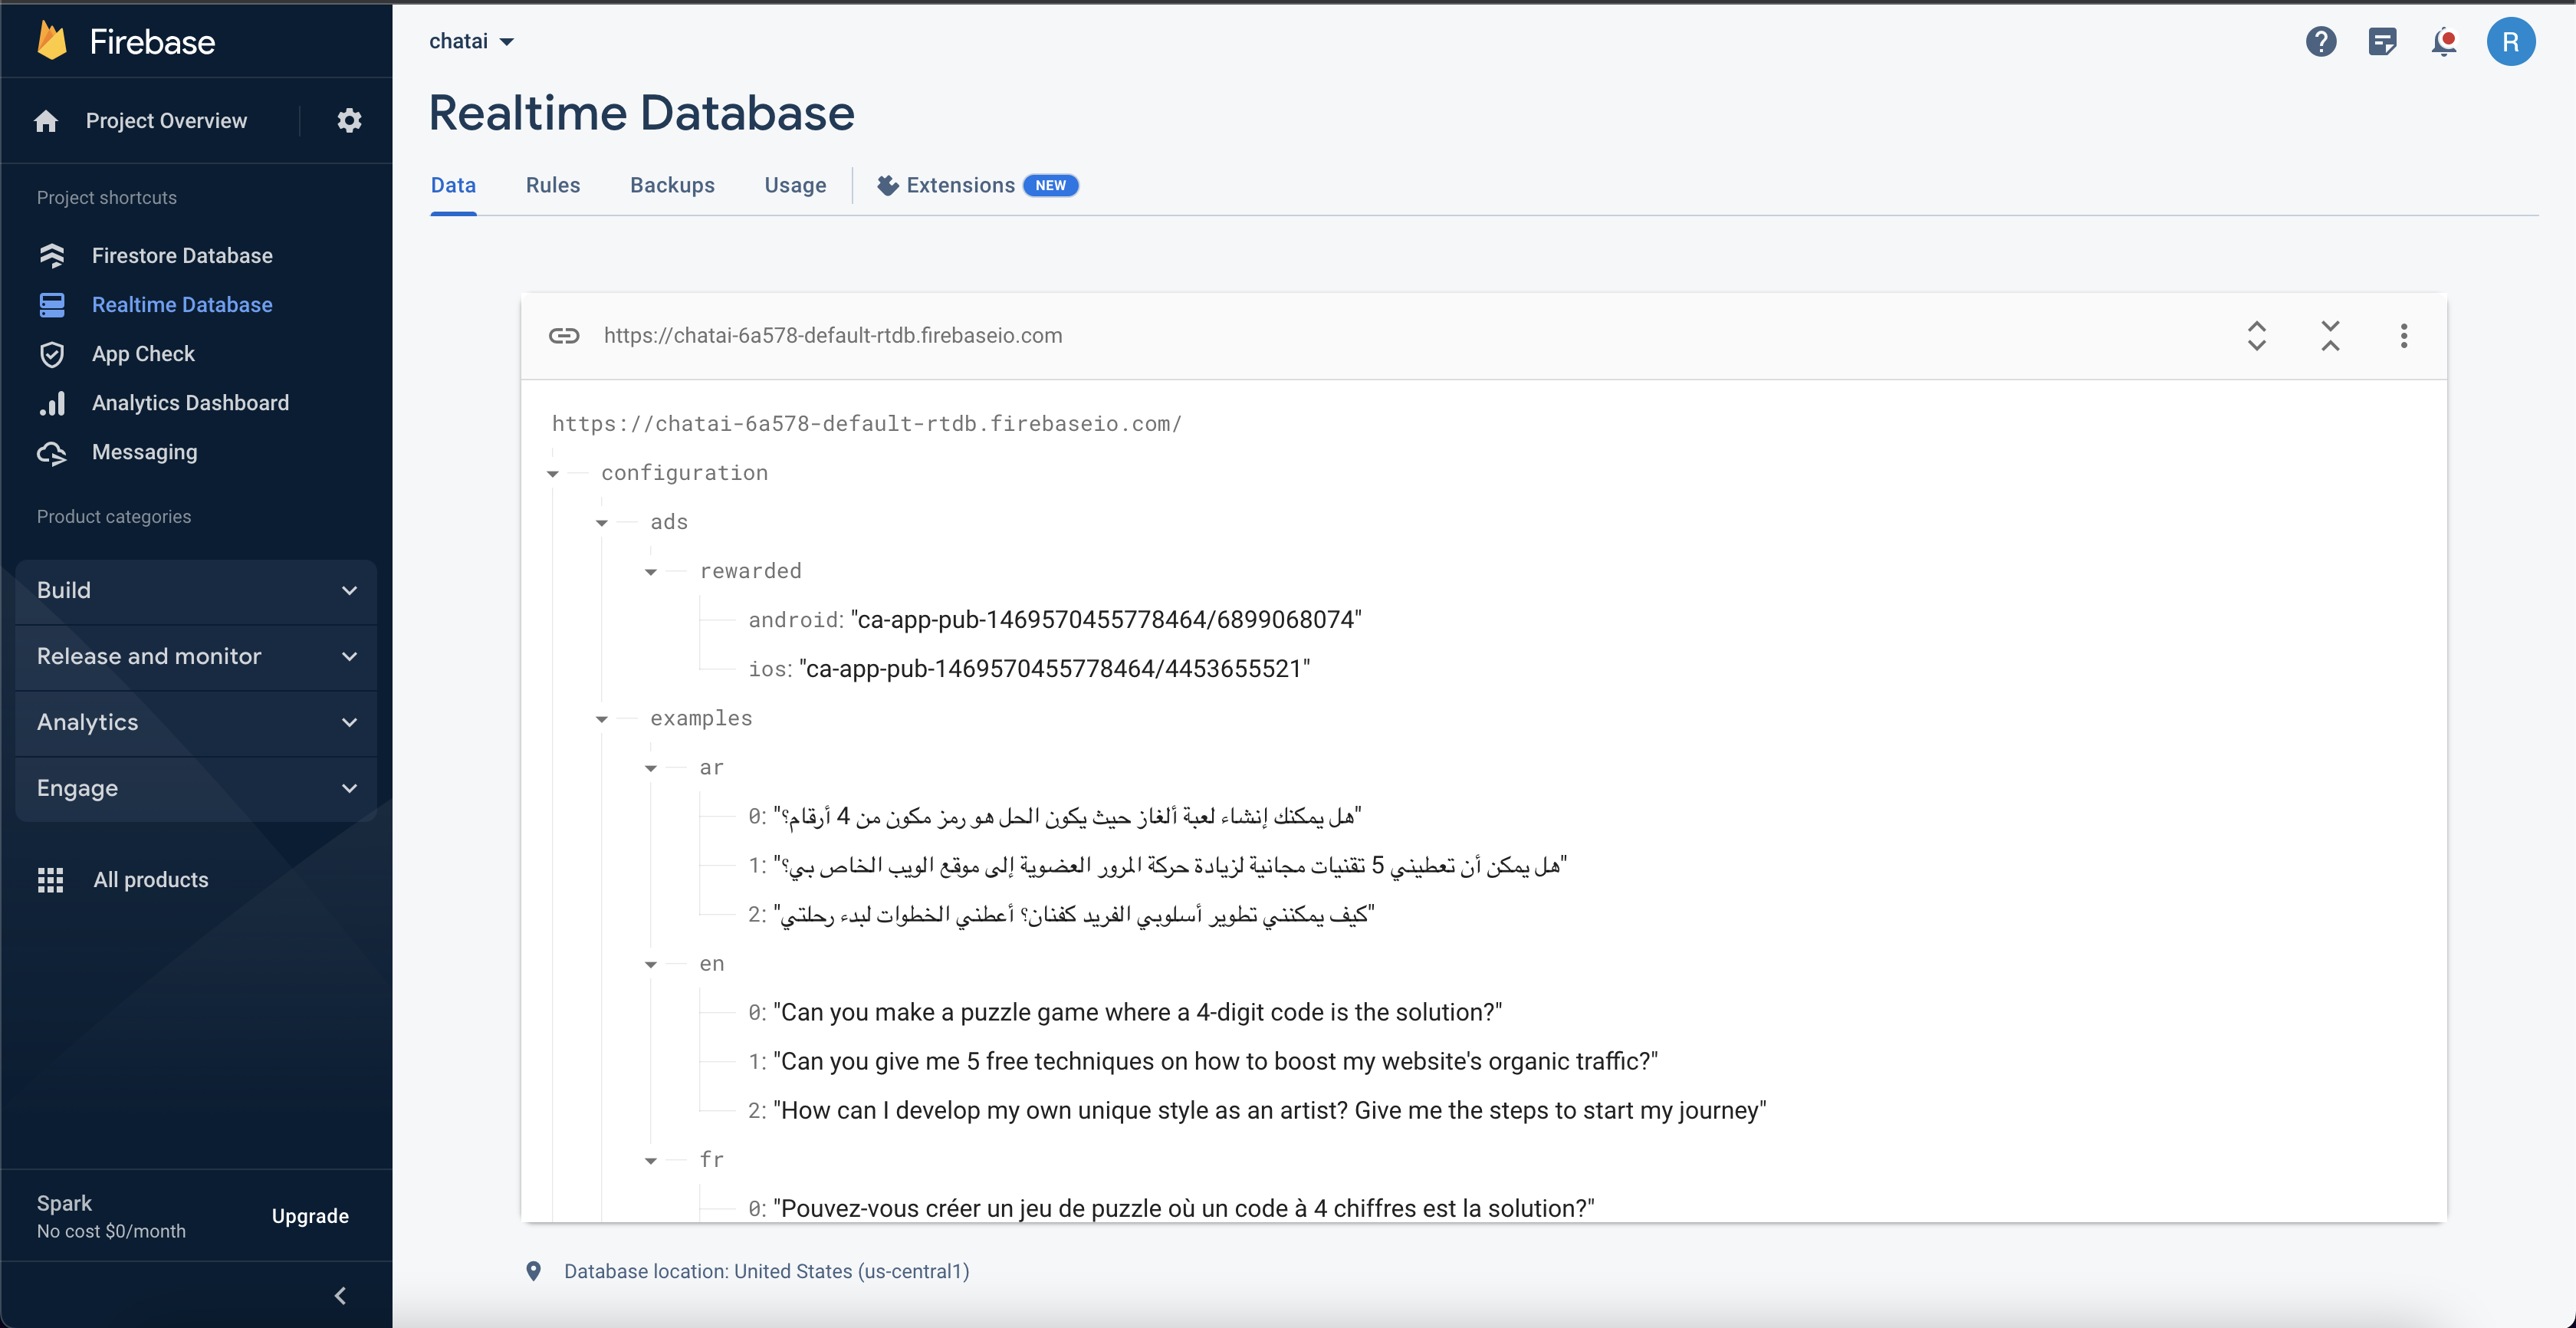Click the database location pin icon
2576x1328 pixels.
click(534, 1271)
